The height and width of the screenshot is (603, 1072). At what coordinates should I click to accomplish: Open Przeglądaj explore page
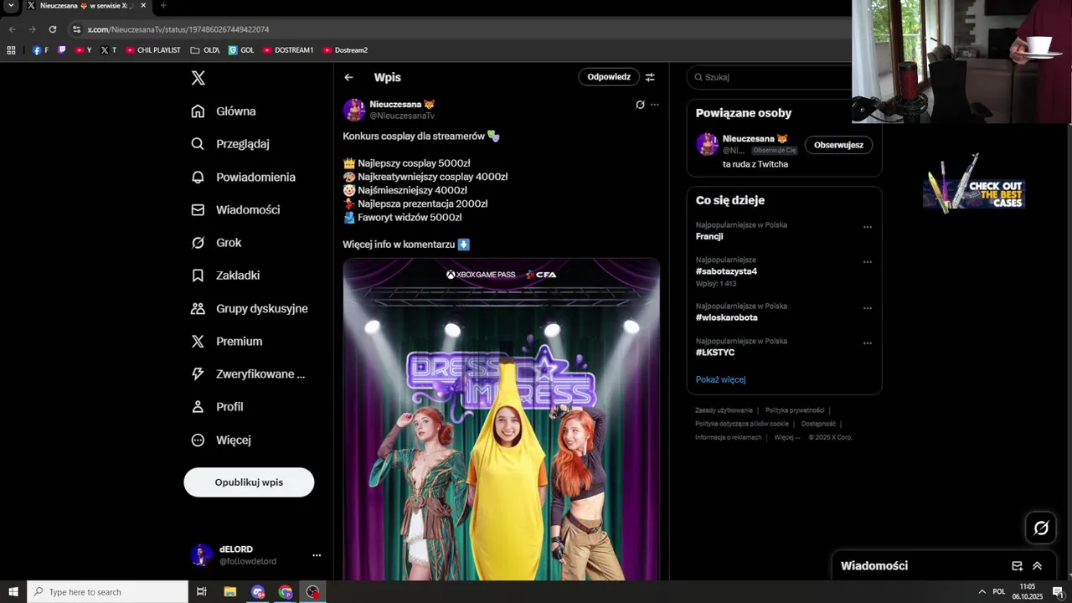(x=230, y=144)
